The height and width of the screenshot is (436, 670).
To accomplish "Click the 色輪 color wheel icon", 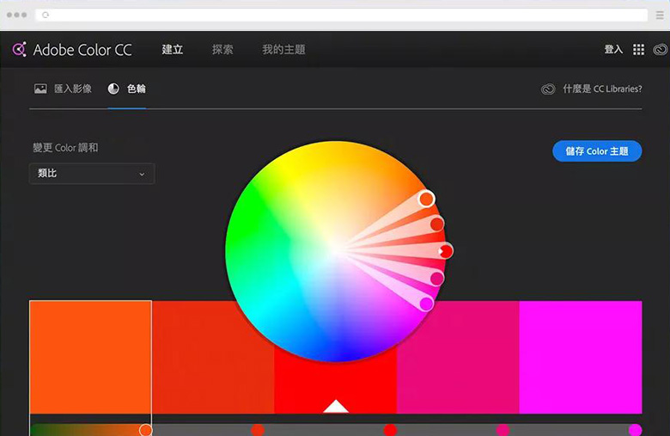I will pos(113,89).
